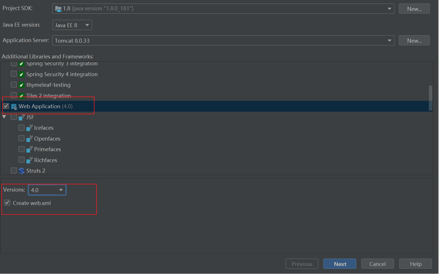This screenshot has height=274, width=439.
Task: Toggle the Create web.xml checkbox
Action: (x=7, y=203)
